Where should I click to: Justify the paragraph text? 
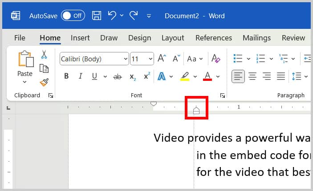281,76
